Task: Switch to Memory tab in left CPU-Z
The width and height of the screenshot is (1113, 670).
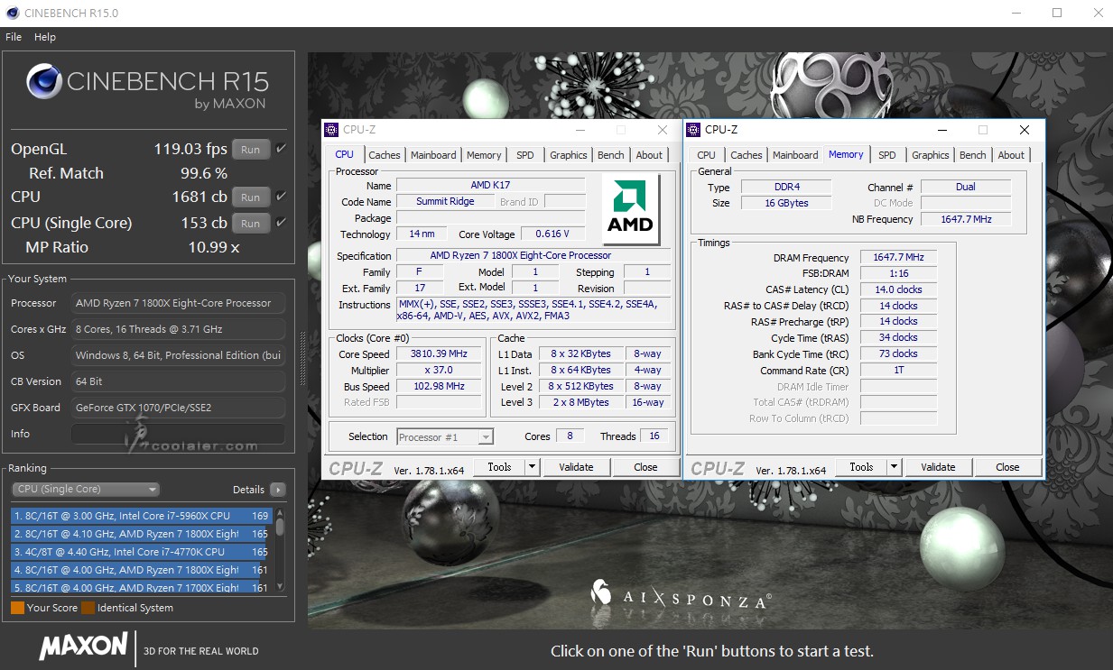Action: 484,155
